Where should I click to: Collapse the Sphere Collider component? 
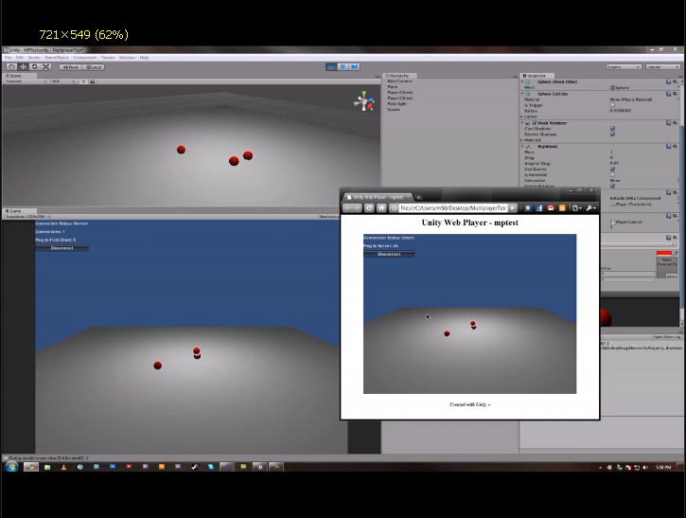coord(522,94)
